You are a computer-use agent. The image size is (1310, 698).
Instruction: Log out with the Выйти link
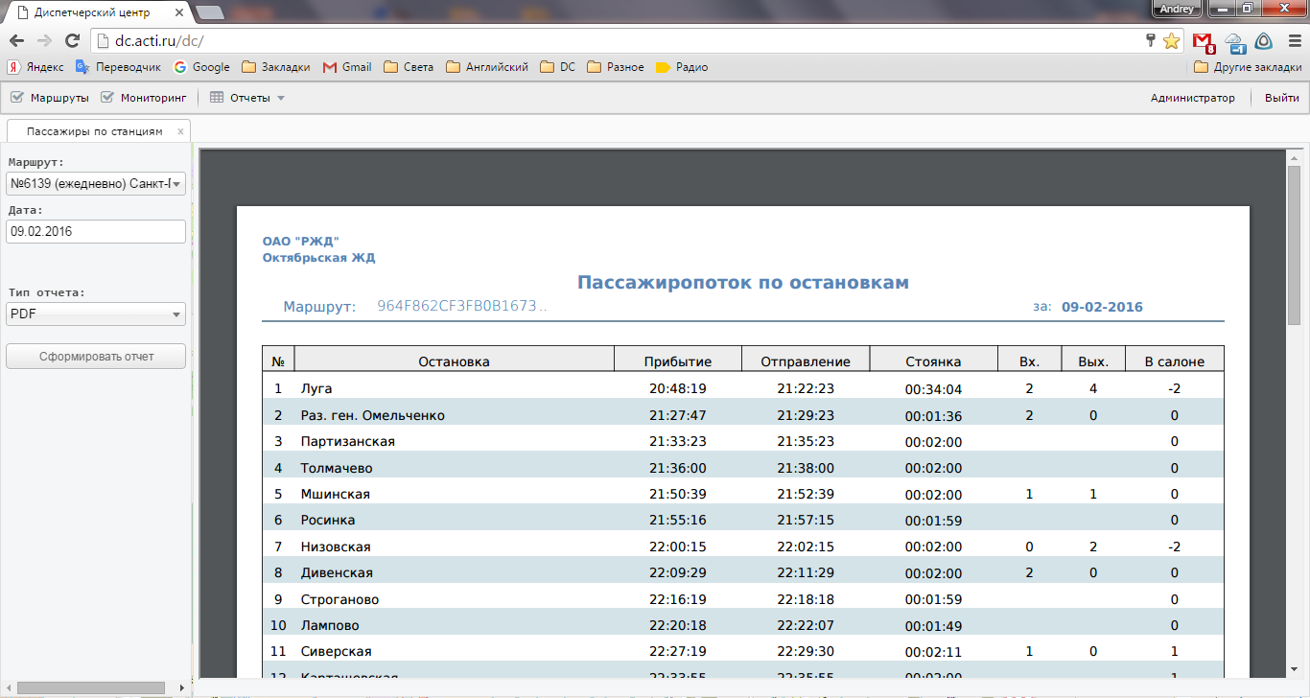click(1281, 98)
